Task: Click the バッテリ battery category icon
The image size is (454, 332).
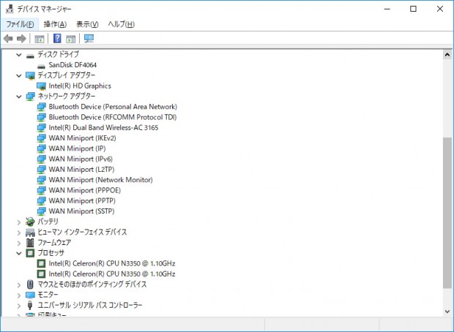Action: tap(30, 222)
